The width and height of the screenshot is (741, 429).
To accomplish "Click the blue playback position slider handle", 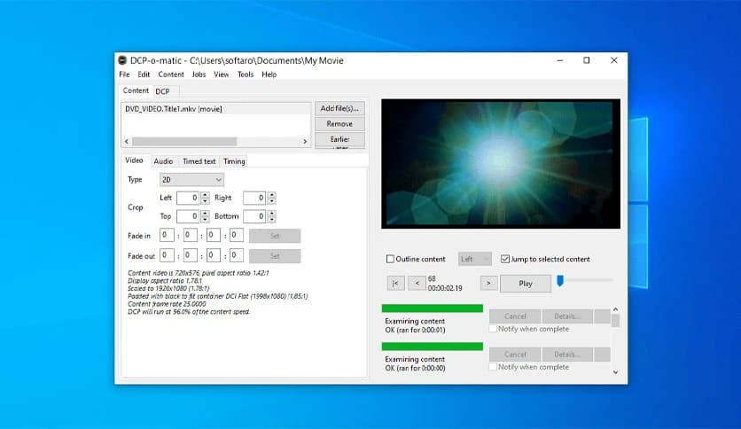I will coord(560,281).
